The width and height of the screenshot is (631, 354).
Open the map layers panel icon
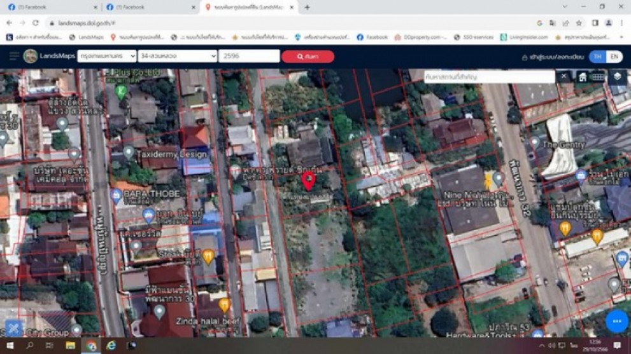tap(617, 77)
